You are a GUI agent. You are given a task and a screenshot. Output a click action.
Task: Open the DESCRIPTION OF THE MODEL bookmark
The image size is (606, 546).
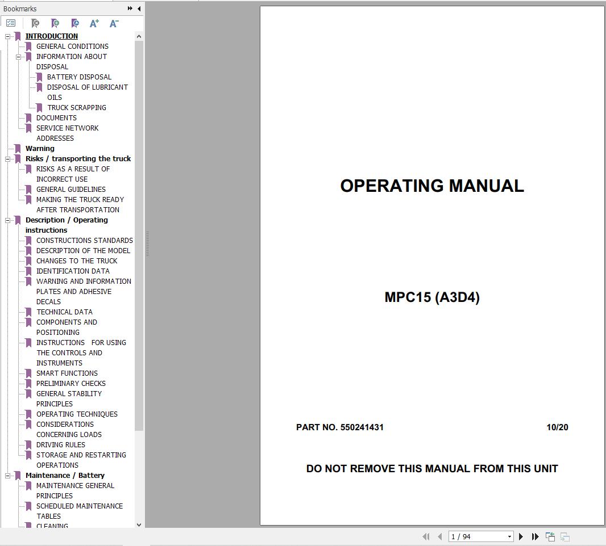[x=83, y=251]
